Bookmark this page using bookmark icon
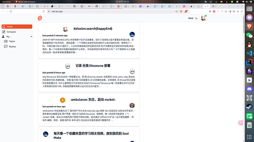Image resolution: width=254 pixels, height=142 pixels. pos(43,11)
